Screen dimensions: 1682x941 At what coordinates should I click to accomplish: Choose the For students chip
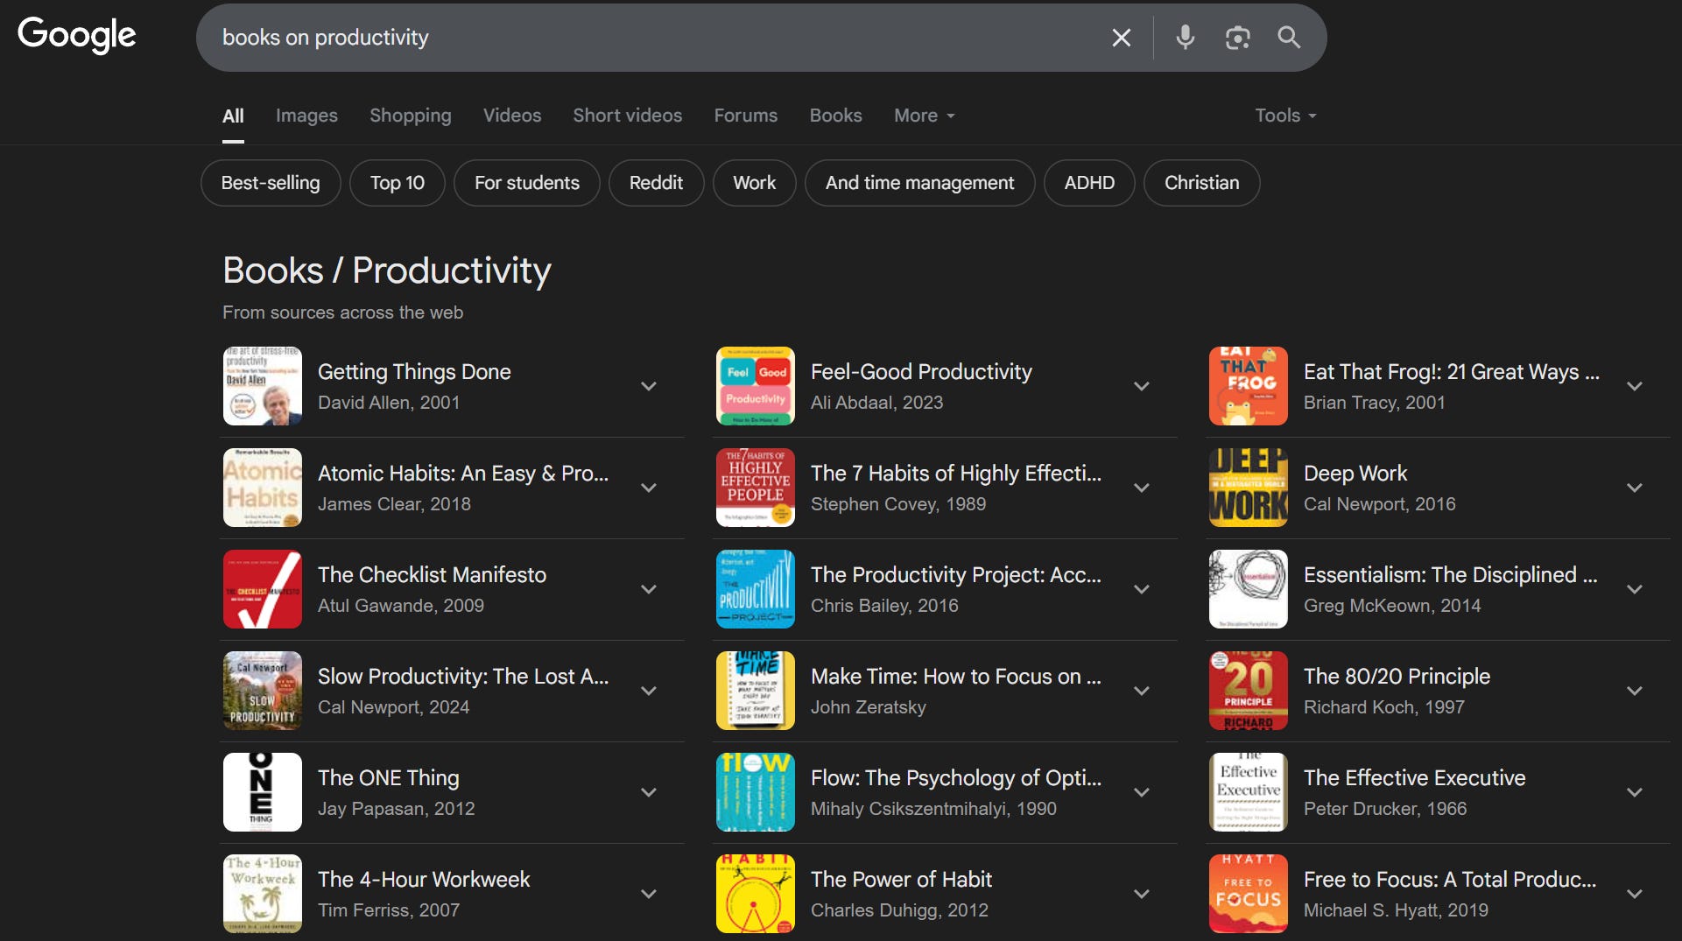click(x=527, y=183)
